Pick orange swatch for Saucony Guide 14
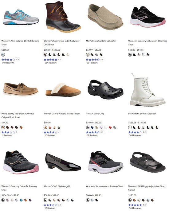 (26, 200)
